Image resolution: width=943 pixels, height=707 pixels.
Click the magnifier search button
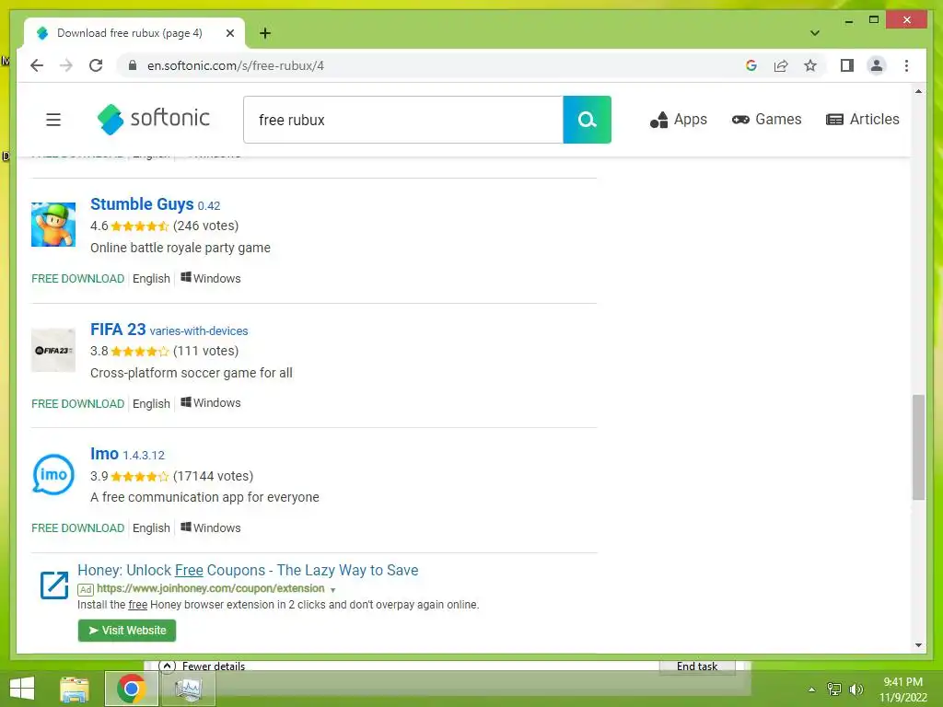coord(587,120)
